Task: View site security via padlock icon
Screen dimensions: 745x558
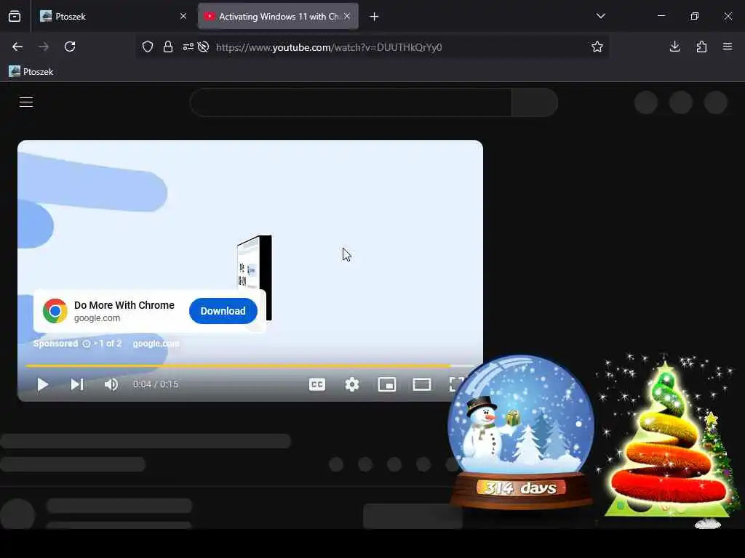Action: point(168,47)
